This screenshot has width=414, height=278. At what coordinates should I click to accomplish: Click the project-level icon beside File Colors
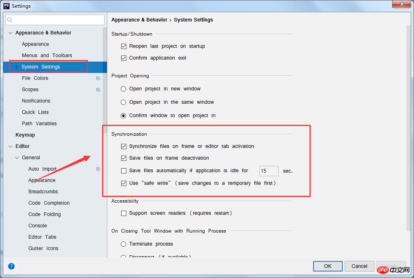click(98, 78)
